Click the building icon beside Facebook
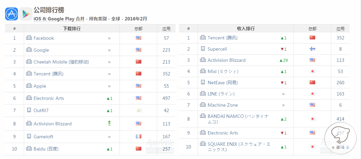This screenshot has height=159, width=361. [x=29, y=38]
